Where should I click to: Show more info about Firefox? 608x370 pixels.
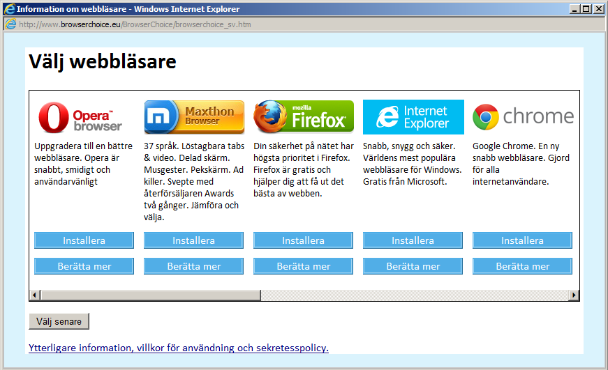click(x=303, y=266)
